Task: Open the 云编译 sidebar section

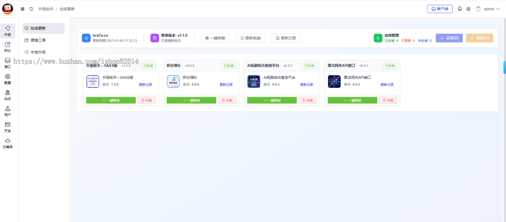Action: coord(8,143)
